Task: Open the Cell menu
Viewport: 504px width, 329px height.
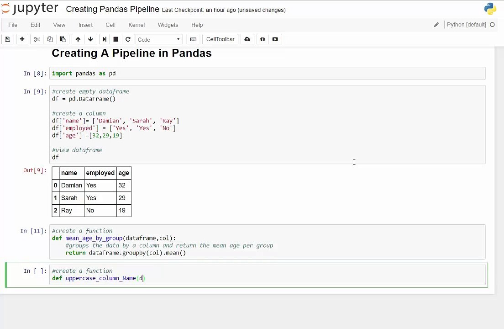Action: pyautogui.click(x=110, y=25)
